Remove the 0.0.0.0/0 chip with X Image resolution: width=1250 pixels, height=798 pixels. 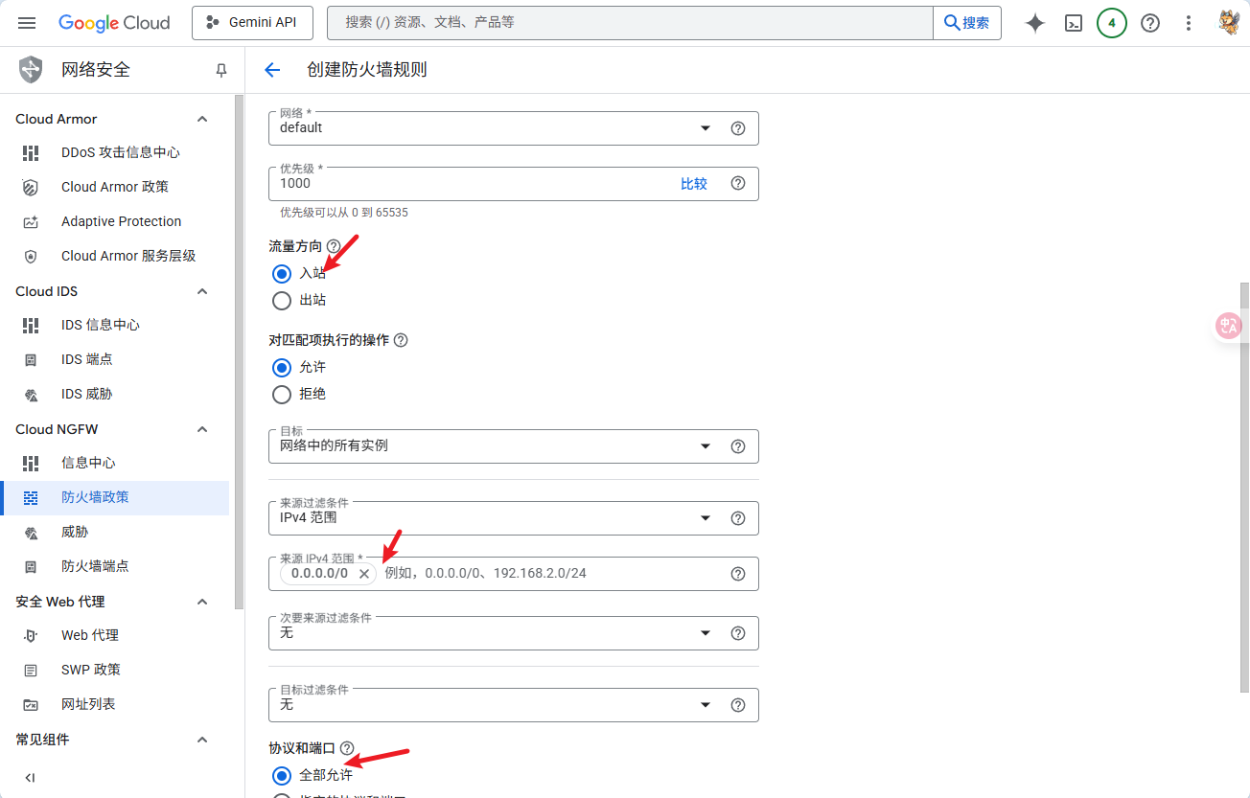click(x=364, y=574)
